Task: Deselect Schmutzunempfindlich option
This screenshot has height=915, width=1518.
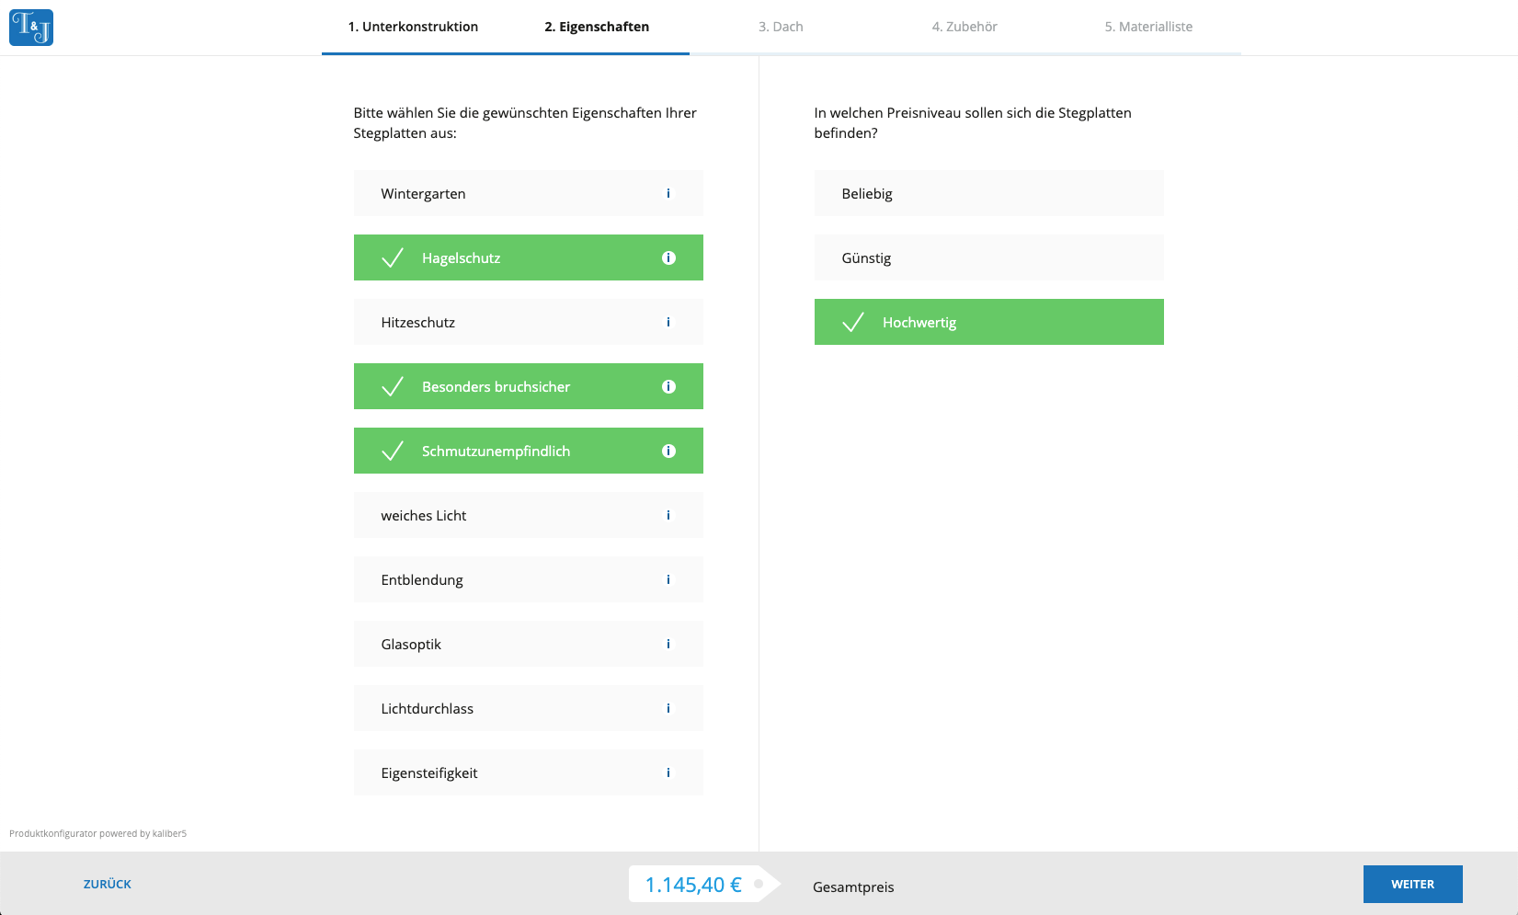Action: coord(529,451)
